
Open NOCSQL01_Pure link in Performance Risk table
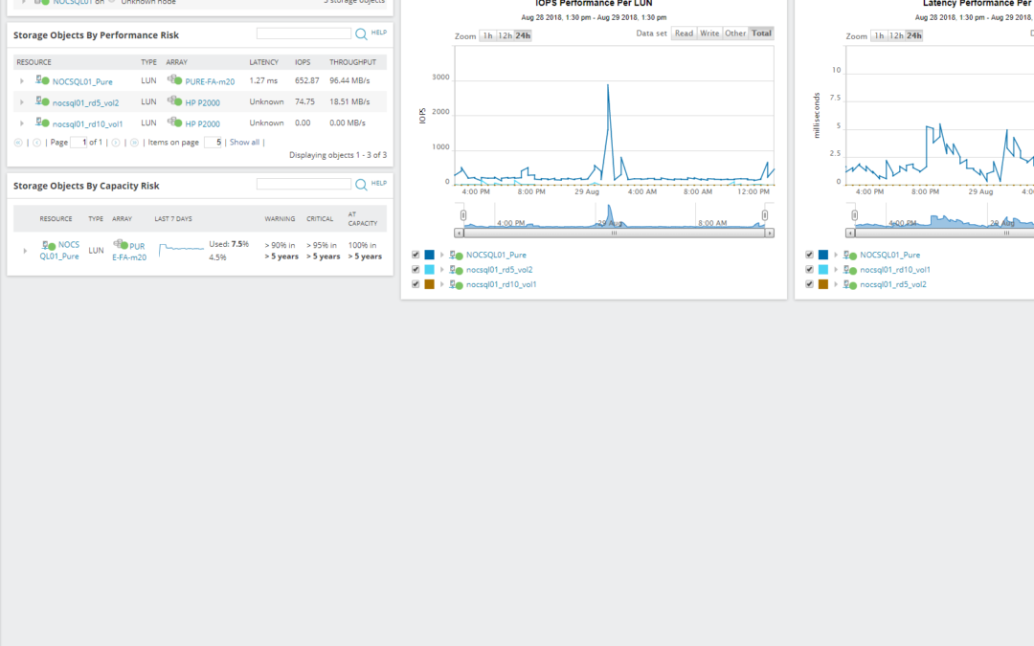point(82,81)
